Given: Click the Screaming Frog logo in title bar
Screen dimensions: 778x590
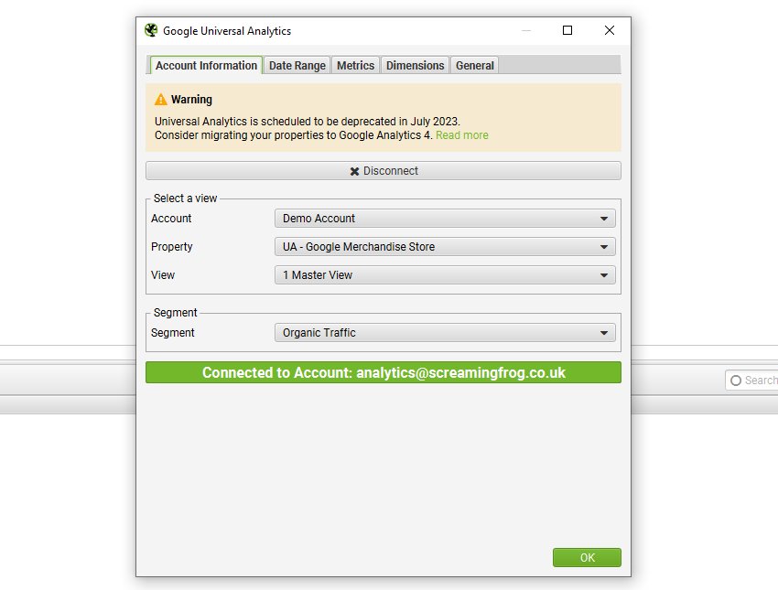Looking at the screenshot, I should tap(151, 30).
